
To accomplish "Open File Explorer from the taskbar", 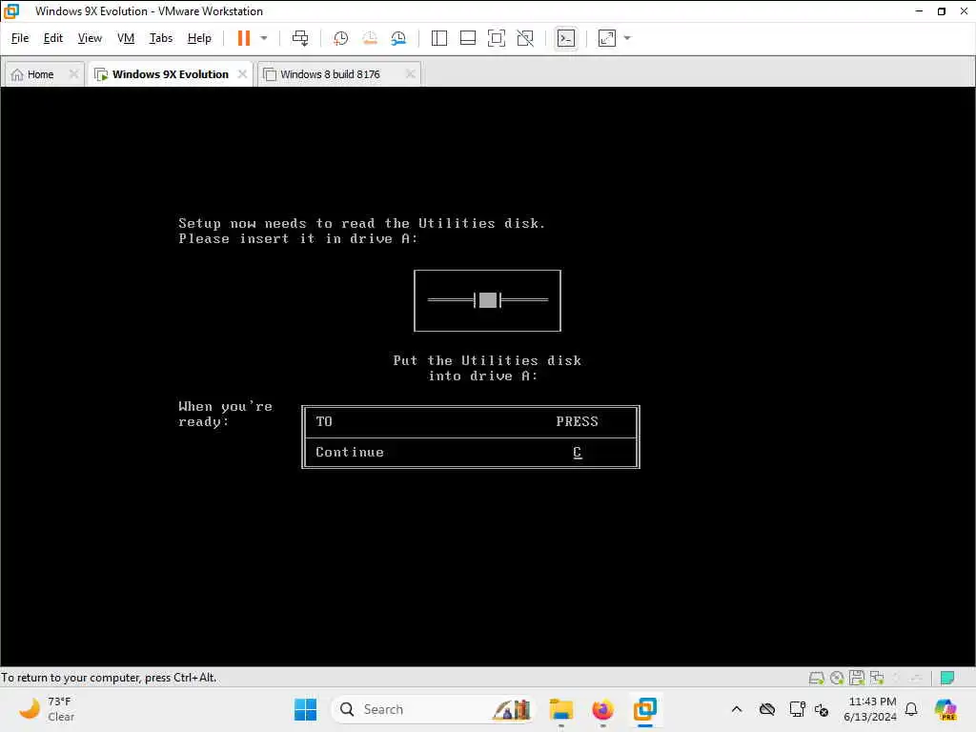I will click(560, 709).
